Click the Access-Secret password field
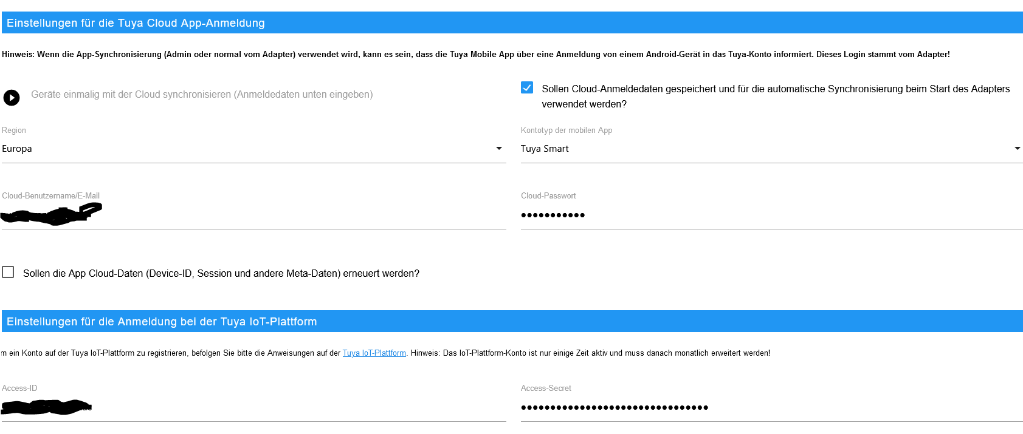Image resolution: width=1023 pixels, height=434 pixels. click(771, 407)
